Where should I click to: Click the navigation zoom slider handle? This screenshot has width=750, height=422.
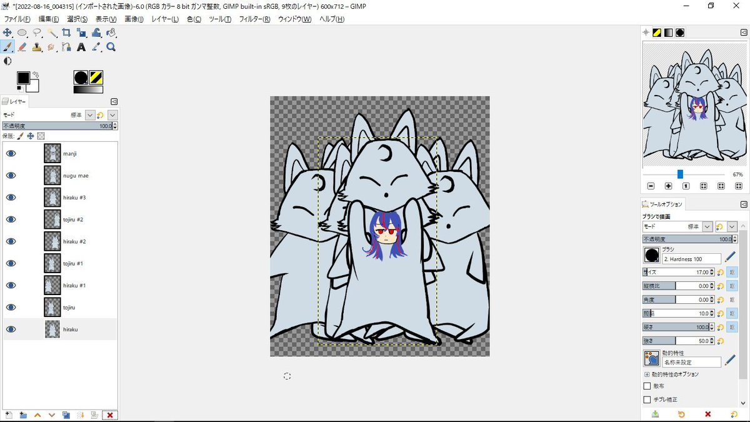tap(680, 174)
